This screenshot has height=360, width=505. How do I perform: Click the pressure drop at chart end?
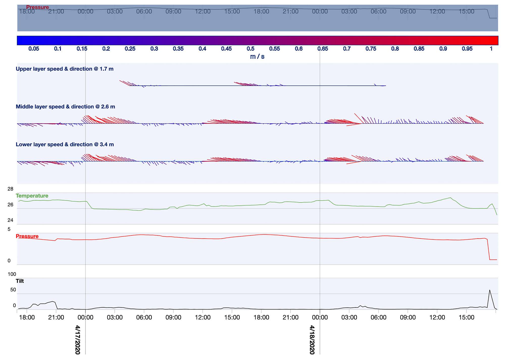(x=488, y=249)
